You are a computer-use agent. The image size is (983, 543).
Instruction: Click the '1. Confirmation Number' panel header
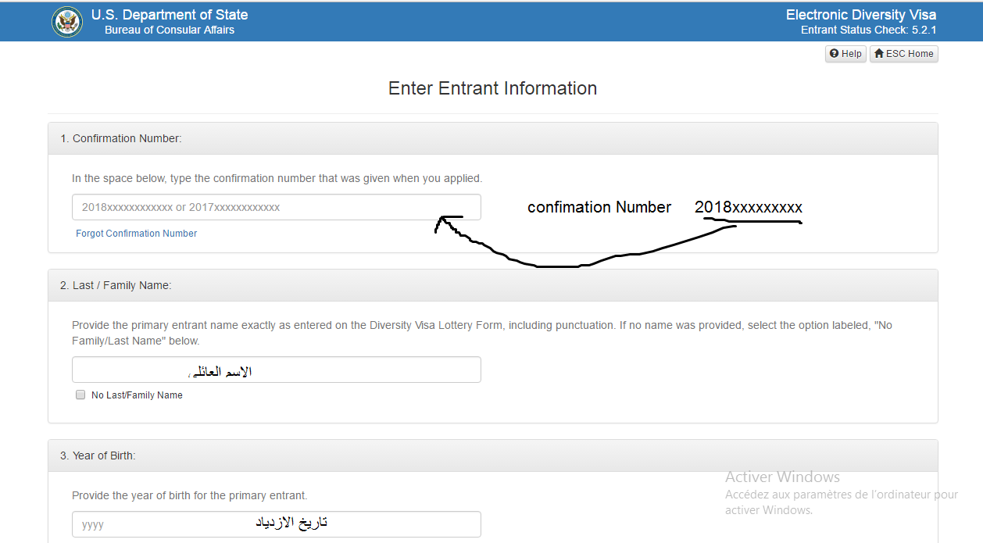click(x=493, y=138)
